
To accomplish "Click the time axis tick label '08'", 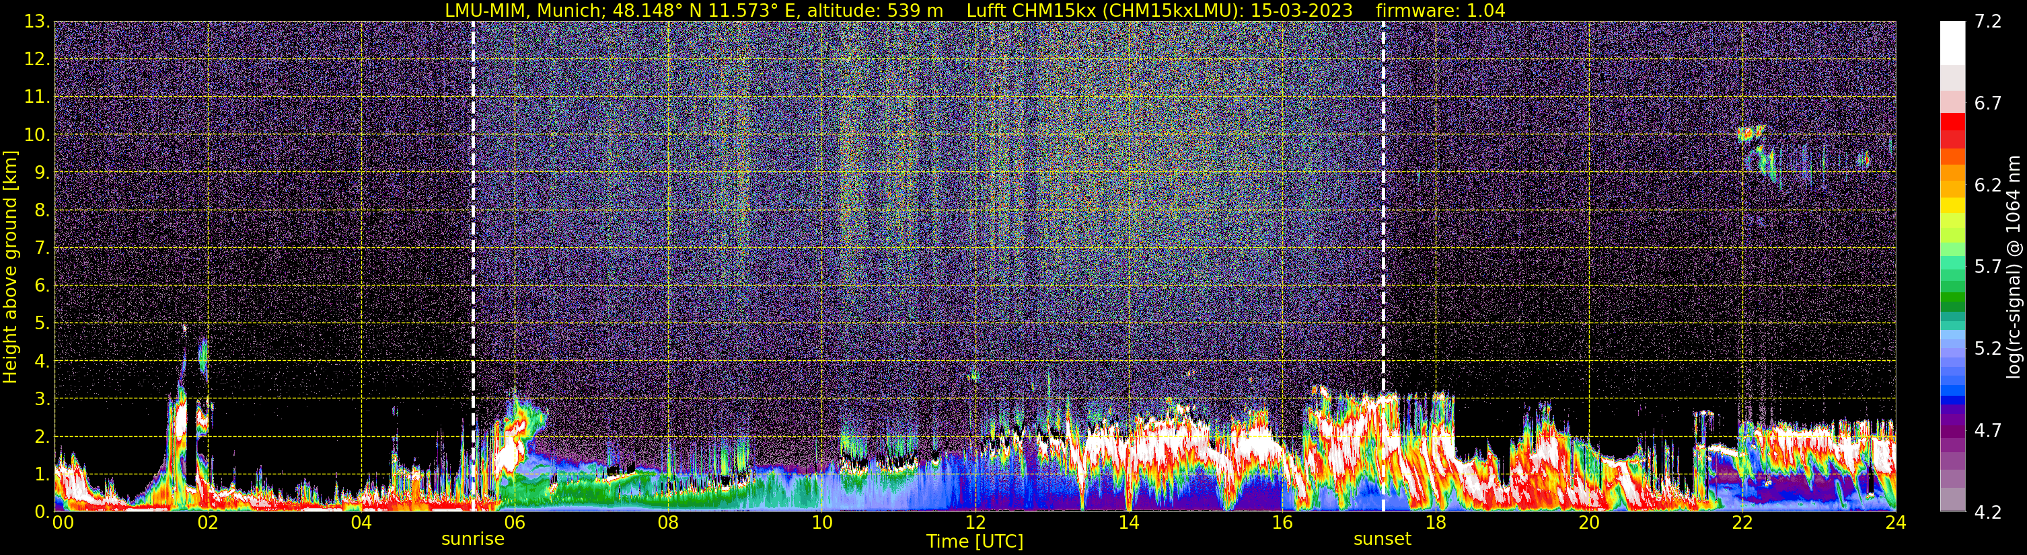I will pos(668,523).
